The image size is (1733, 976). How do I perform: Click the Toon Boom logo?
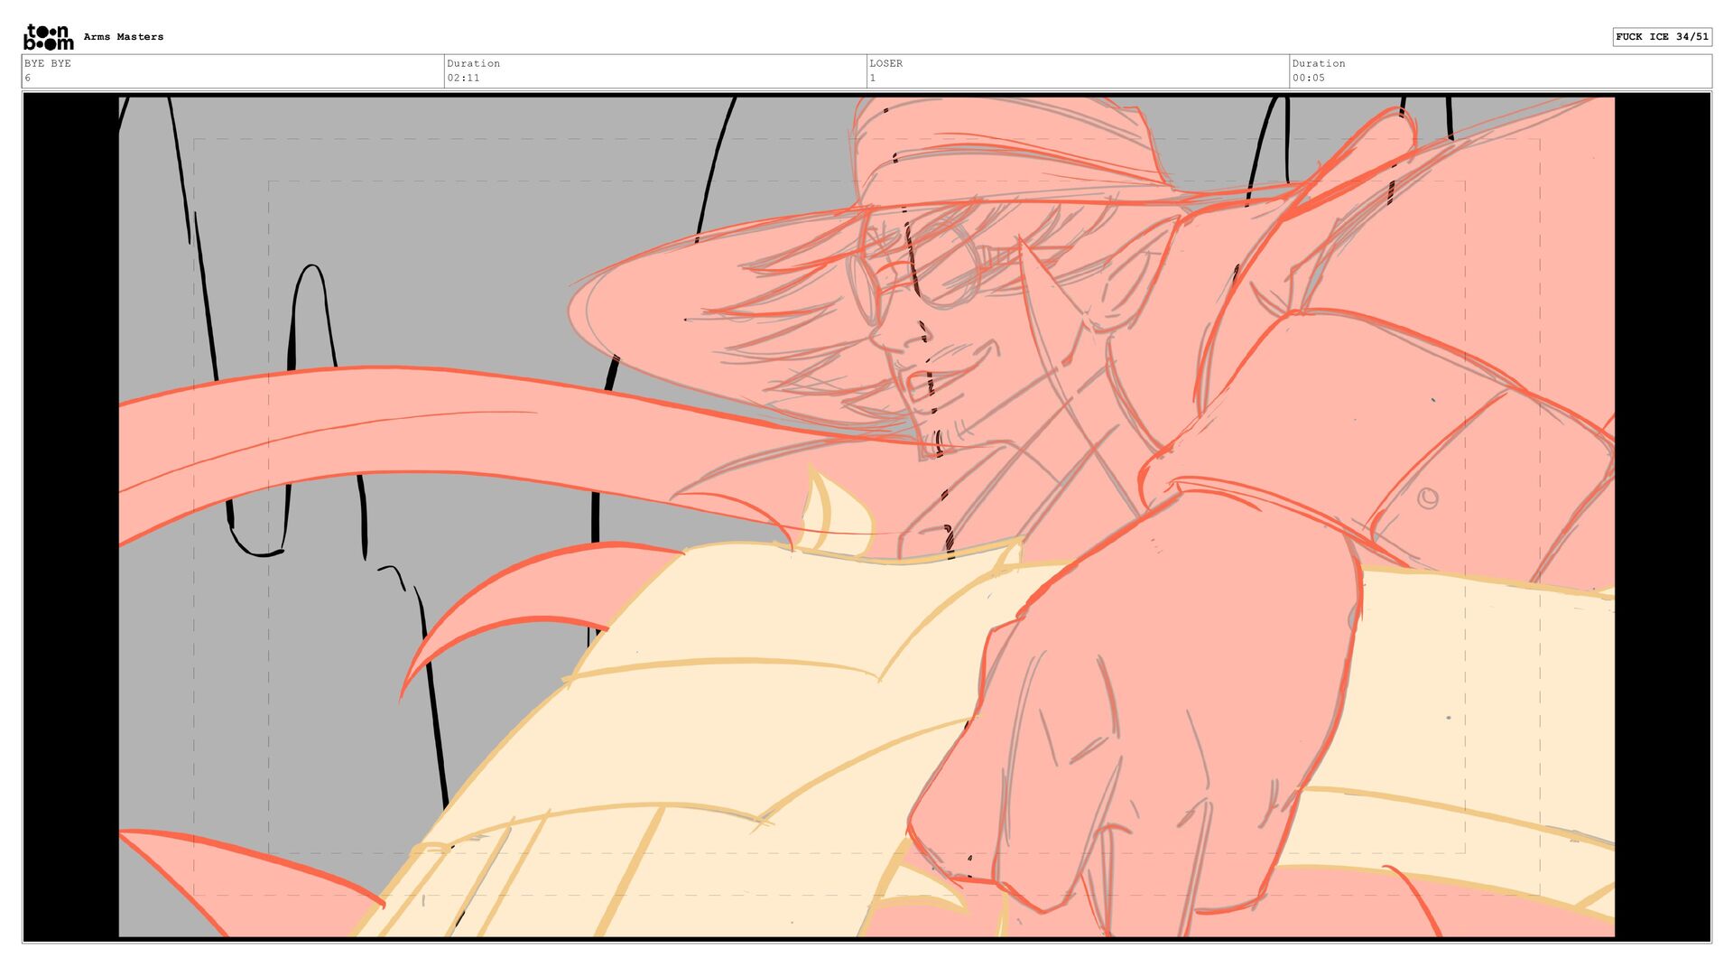click(49, 37)
